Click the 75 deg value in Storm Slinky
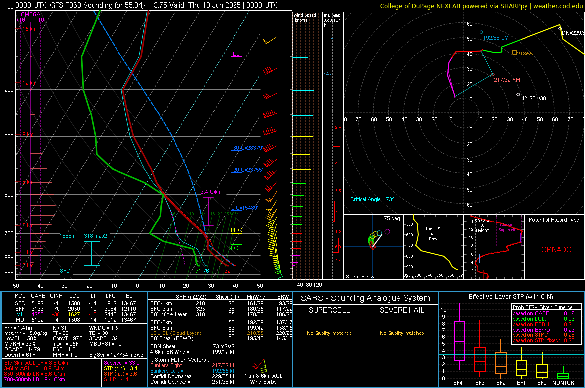Viewport: 585px width, 388px height. pos(392,218)
